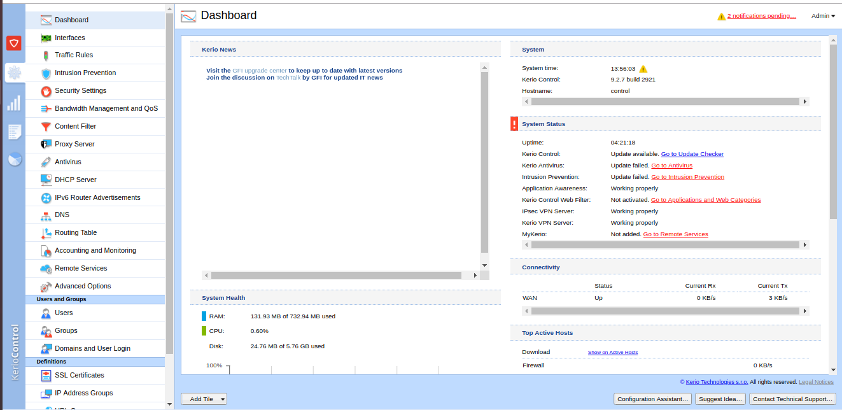This screenshot has height=410, width=842.
Task: Click the System tile horizontal scrollbar
Action: coord(666,101)
